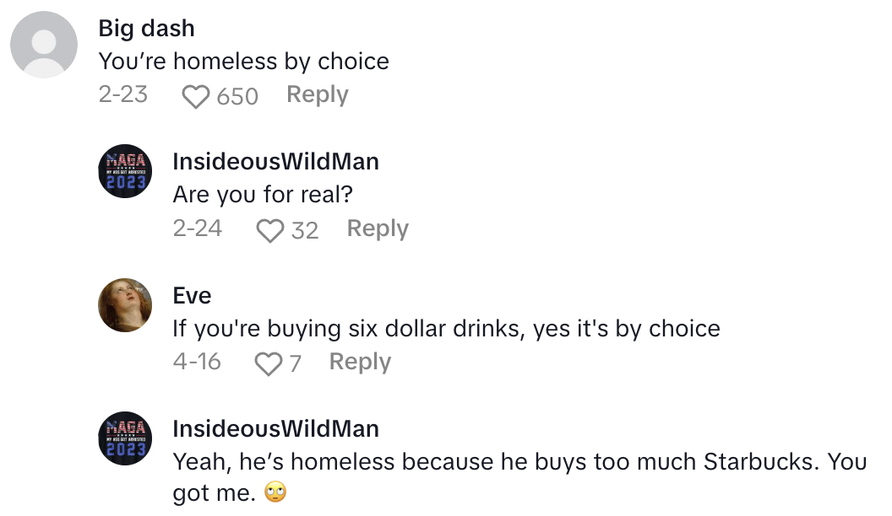Open the Eve username link

pos(192,295)
